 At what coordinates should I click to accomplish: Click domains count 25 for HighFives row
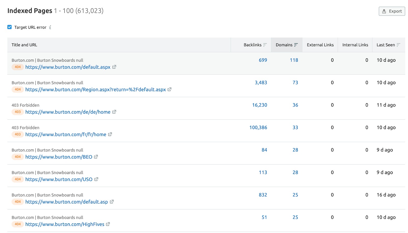pos(295,217)
